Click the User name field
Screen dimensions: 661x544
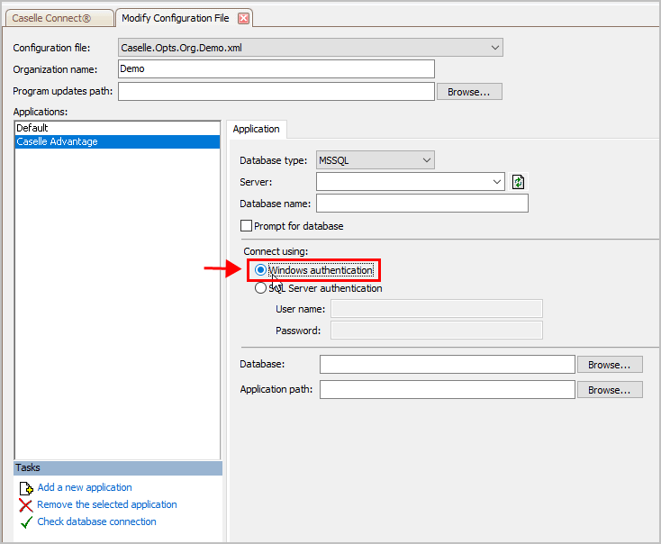(436, 309)
